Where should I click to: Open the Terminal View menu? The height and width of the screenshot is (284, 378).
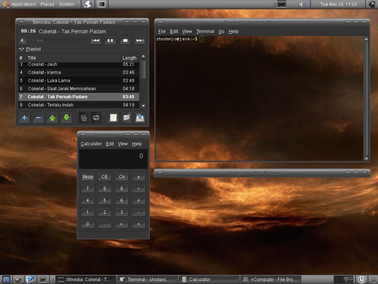point(187,31)
